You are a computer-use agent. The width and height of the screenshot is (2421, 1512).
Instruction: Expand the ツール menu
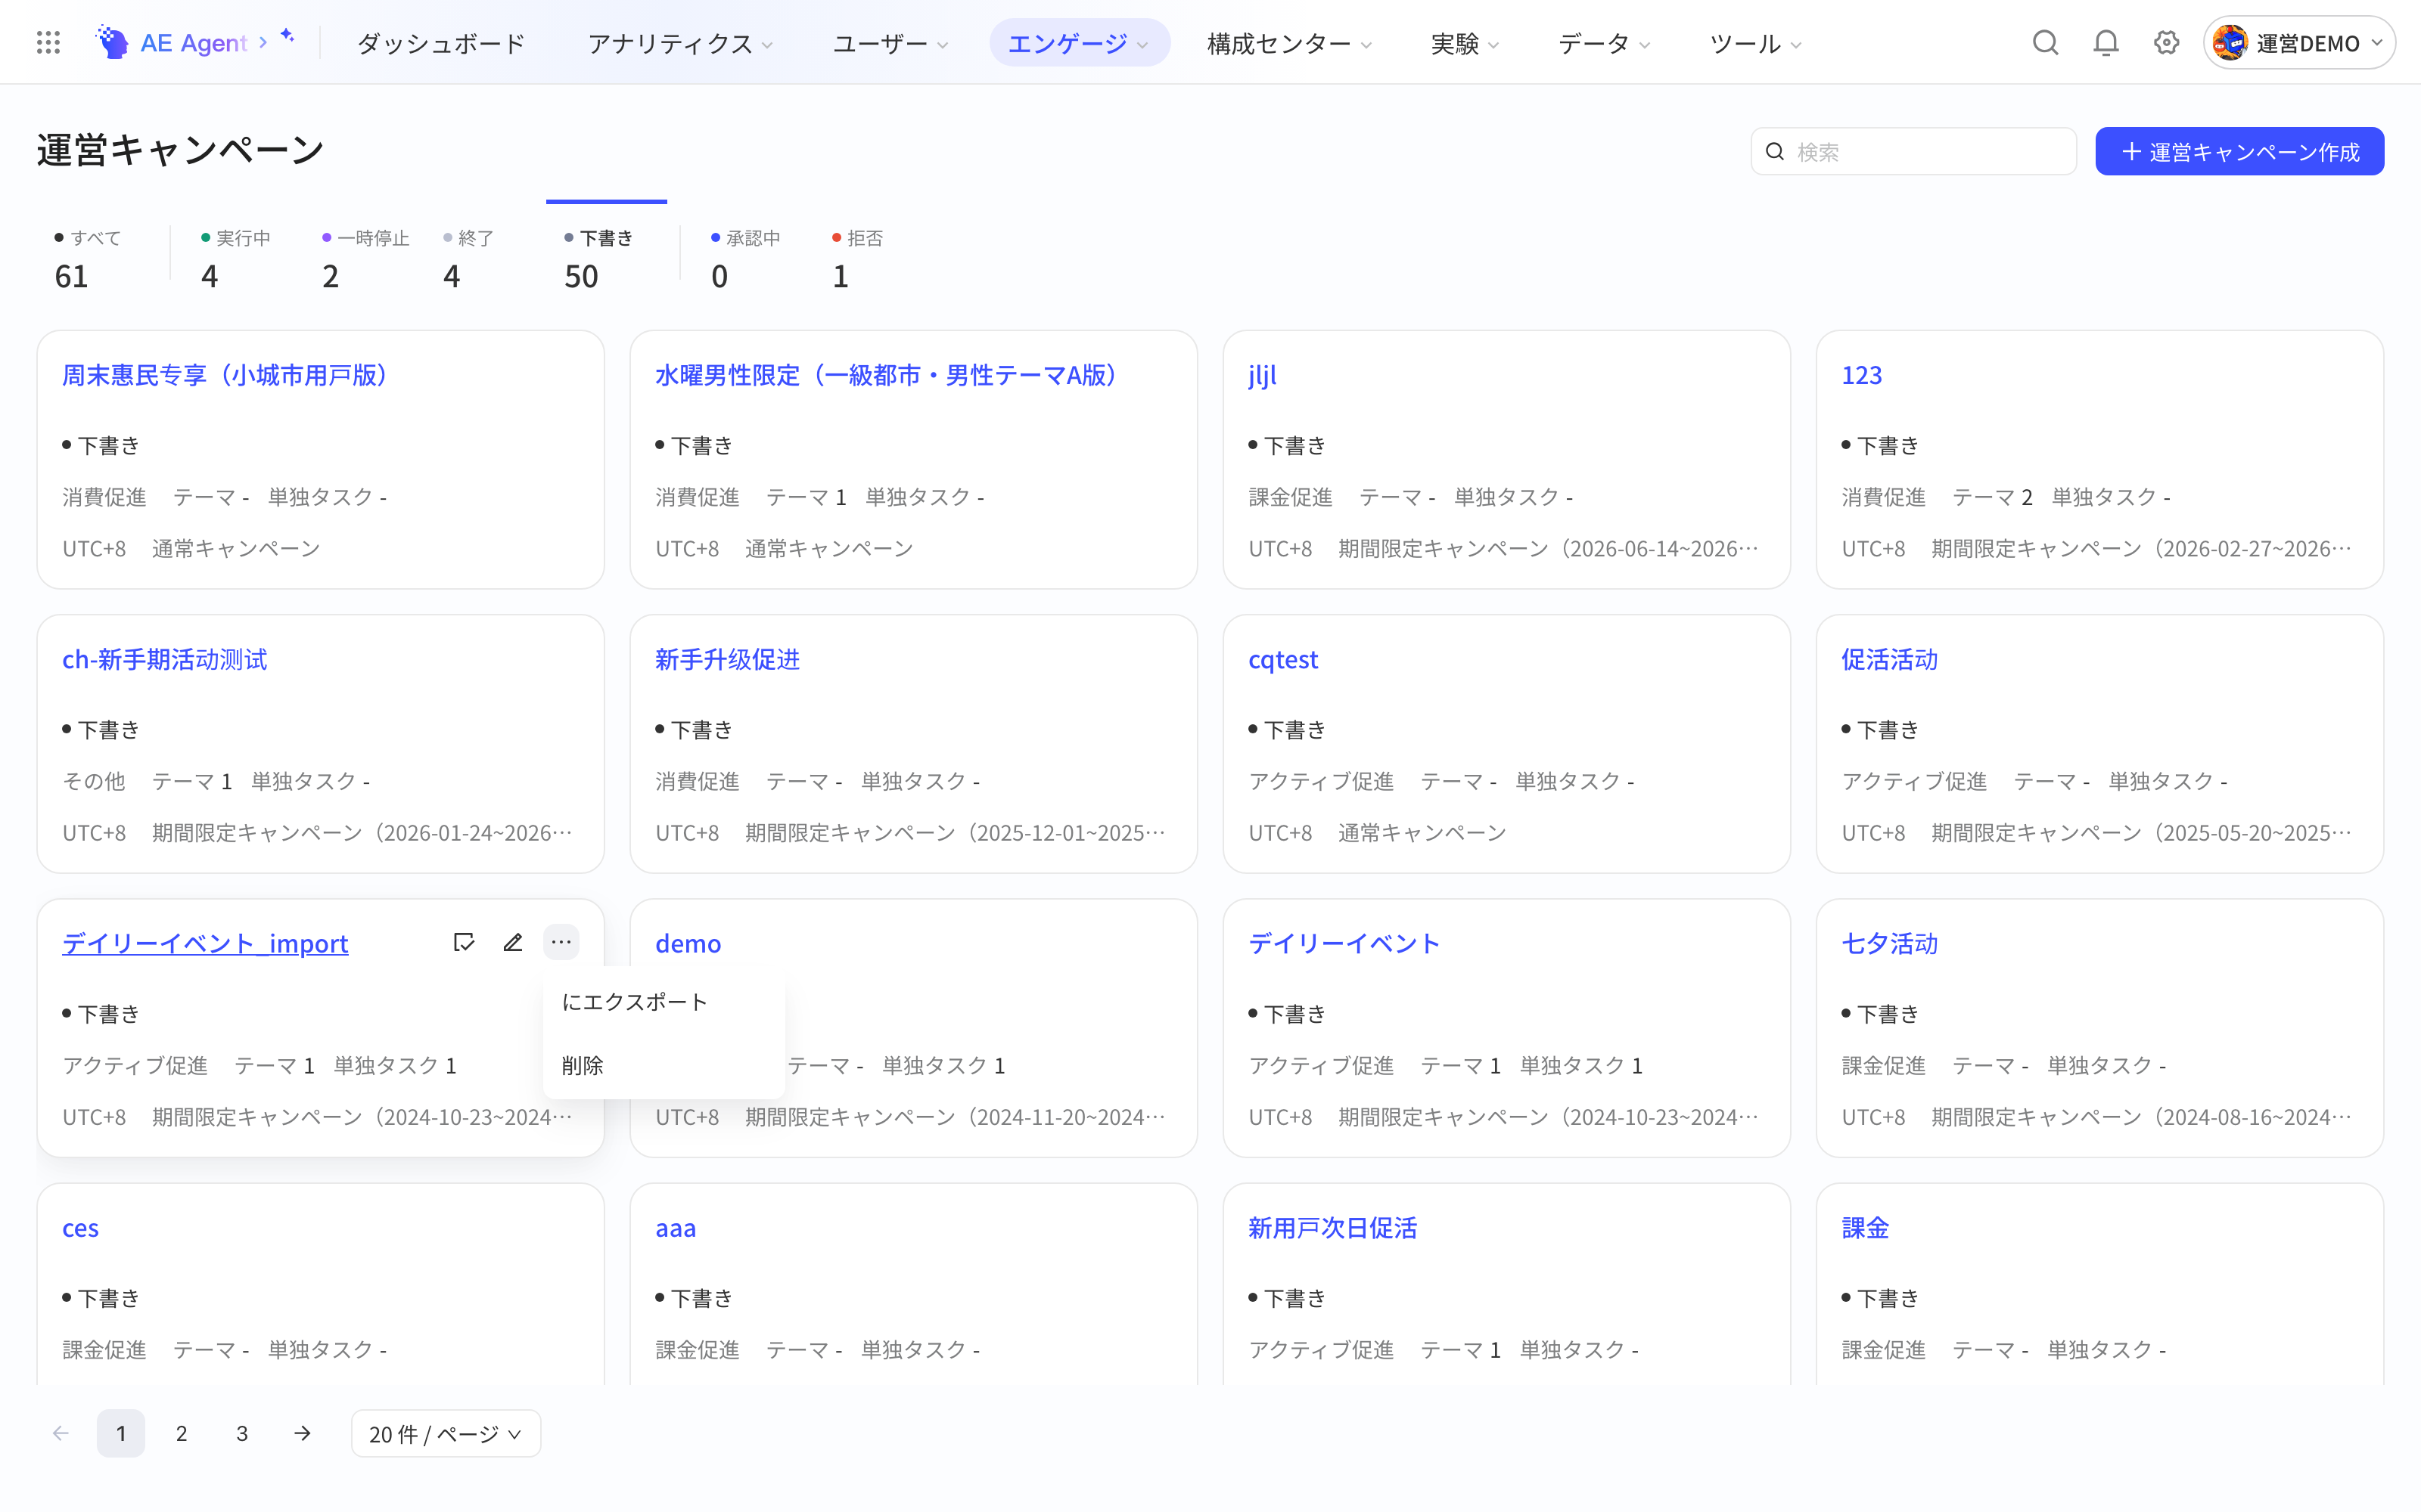coord(1756,43)
